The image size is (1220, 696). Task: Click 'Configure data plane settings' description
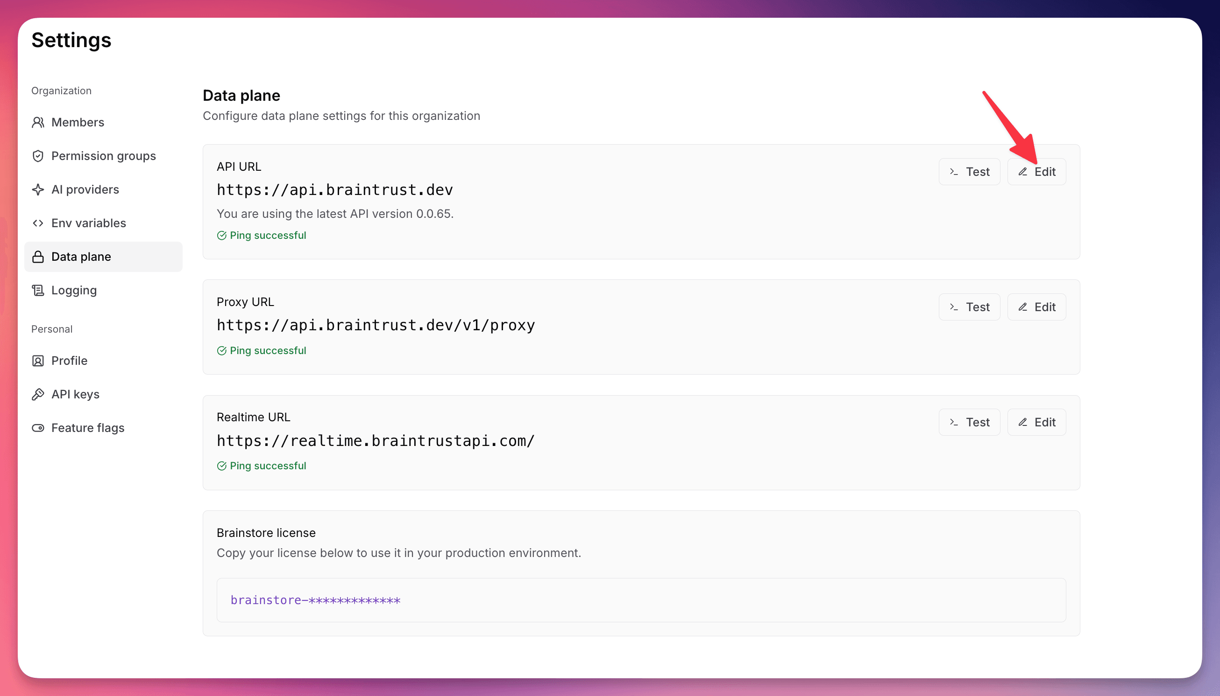pyautogui.click(x=341, y=116)
